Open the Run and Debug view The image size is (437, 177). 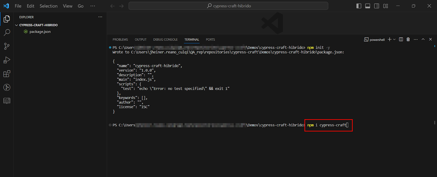click(7, 60)
